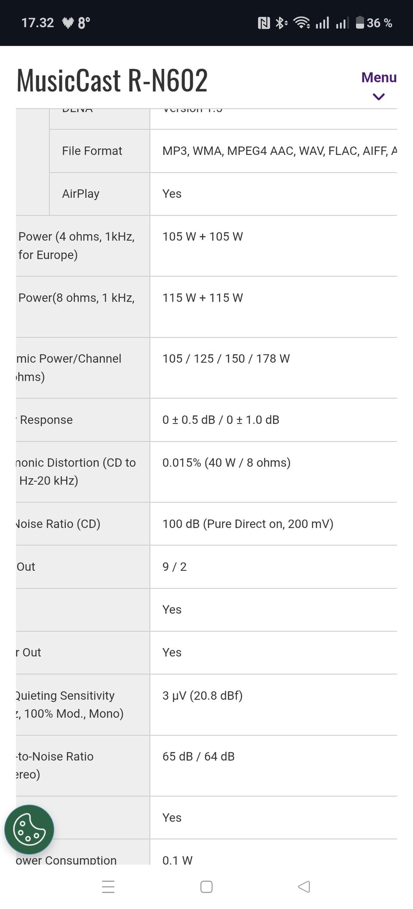The width and height of the screenshot is (413, 909).
Task: Tap the 100 dB Pure Direct value
Action: (x=248, y=524)
